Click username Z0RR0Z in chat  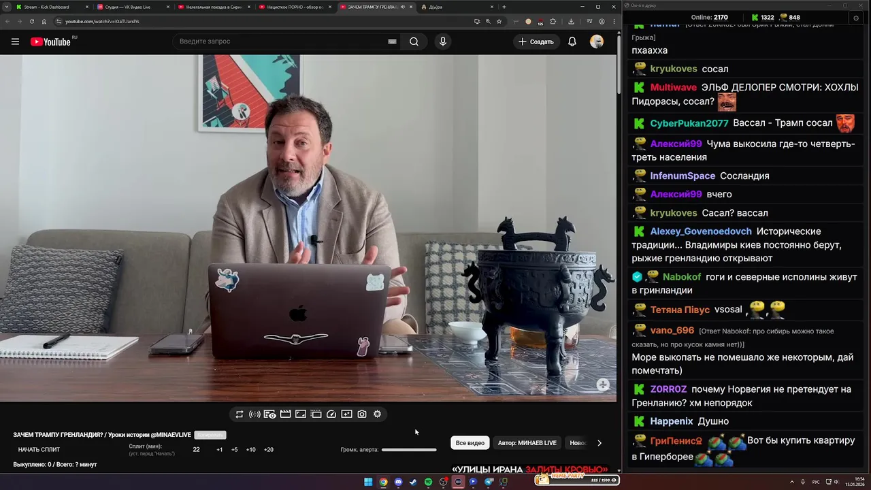[669, 389]
